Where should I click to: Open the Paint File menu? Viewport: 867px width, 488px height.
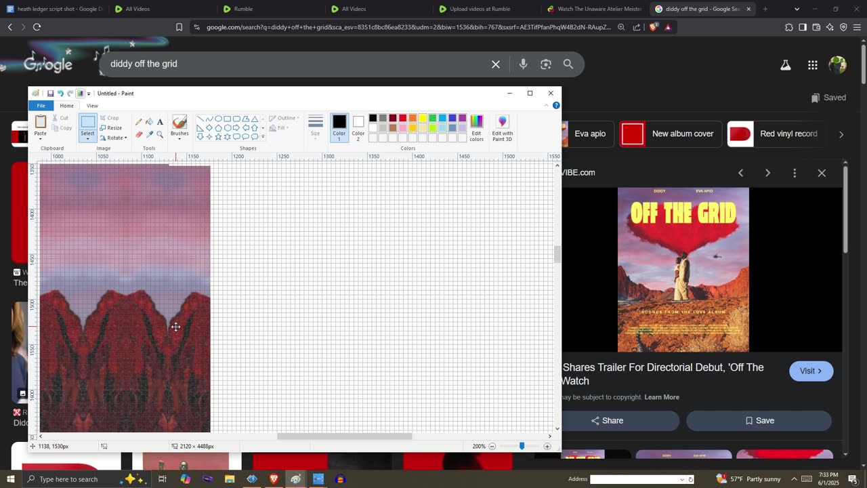[x=41, y=106]
